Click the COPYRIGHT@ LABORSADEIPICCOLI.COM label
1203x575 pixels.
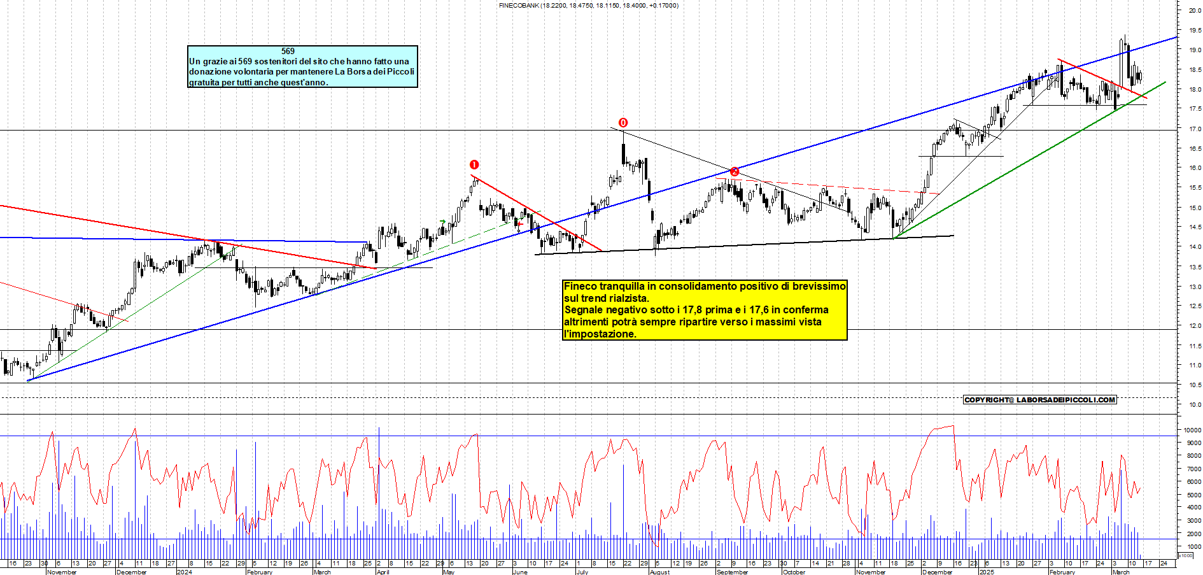(x=1040, y=400)
